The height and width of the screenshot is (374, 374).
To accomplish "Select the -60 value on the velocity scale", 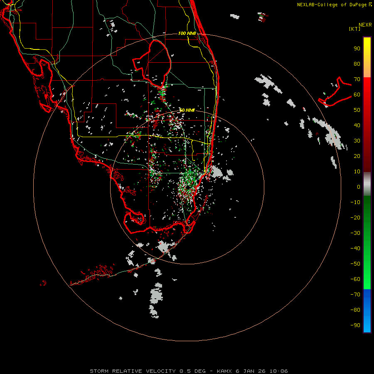I will (x=355, y=279).
